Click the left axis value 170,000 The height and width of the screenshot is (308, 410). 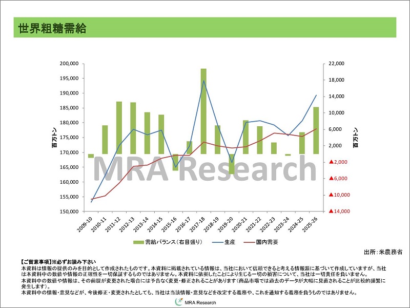pos(69,152)
